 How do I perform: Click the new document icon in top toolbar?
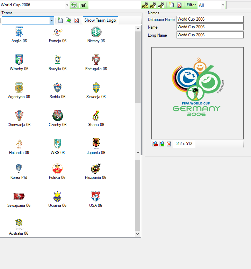(171, 5)
